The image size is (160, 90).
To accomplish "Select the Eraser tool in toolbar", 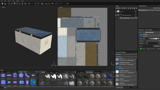I will point(12,3).
